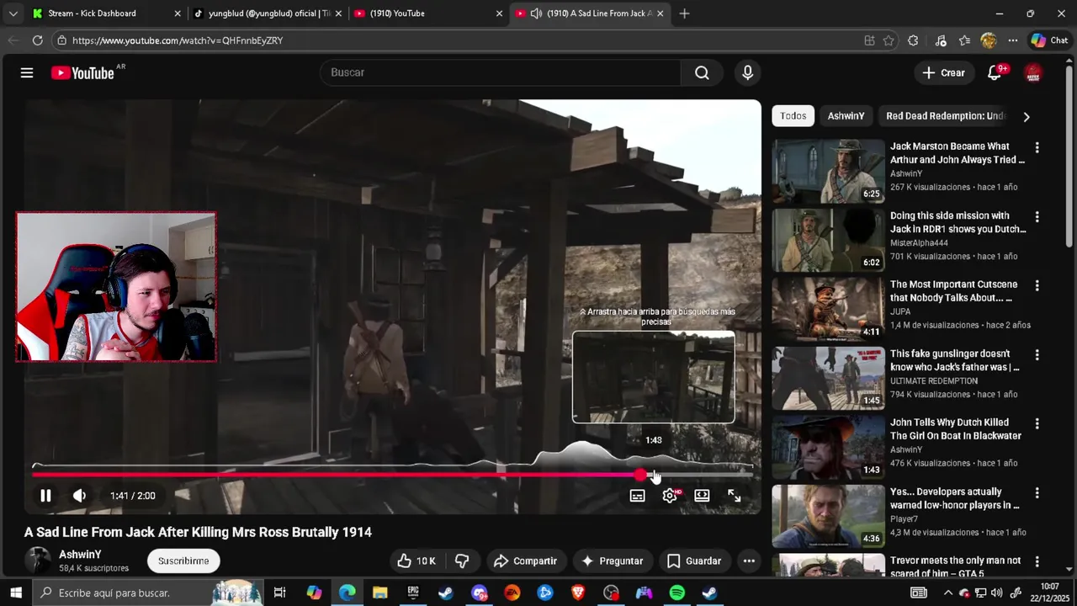Open the favorites list icon
Image resolution: width=1077 pixels, height=606 pixels.
964,40
